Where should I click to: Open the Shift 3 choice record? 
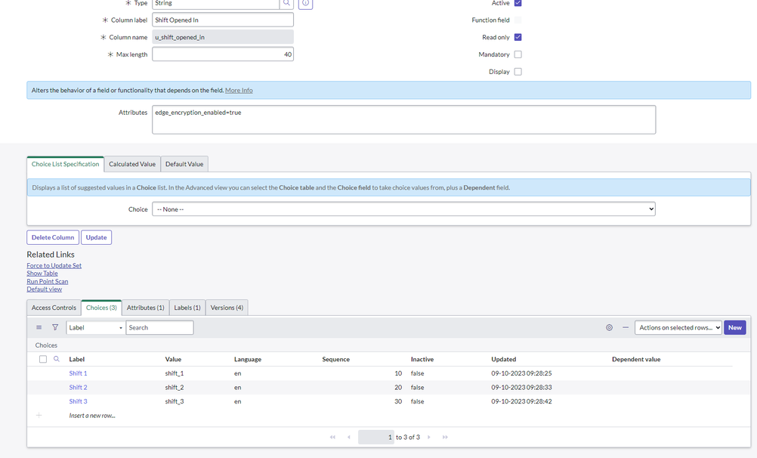coord(78,401)
